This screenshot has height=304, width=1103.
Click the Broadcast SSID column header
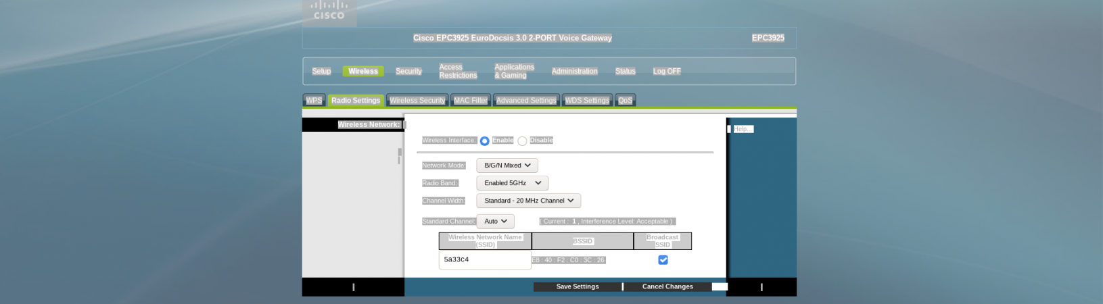pos(662,241)
